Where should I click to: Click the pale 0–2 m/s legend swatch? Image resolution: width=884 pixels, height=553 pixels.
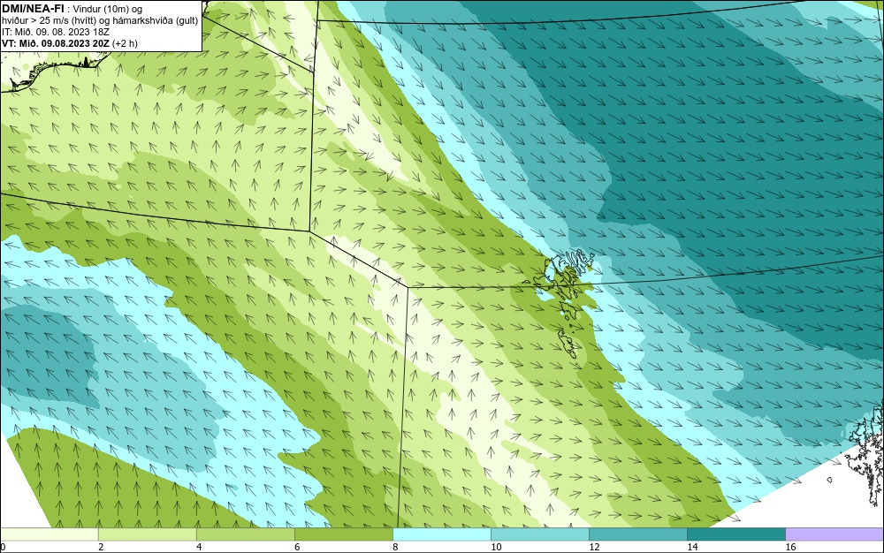(49, 534)
